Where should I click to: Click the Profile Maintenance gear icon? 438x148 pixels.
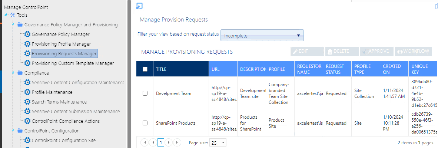coord(27,92)
